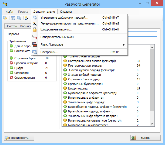The height and width of the screenshot is (145, 165).
Task: Choose Управление шаблонами паролей menu item
Action: point(79,18)
